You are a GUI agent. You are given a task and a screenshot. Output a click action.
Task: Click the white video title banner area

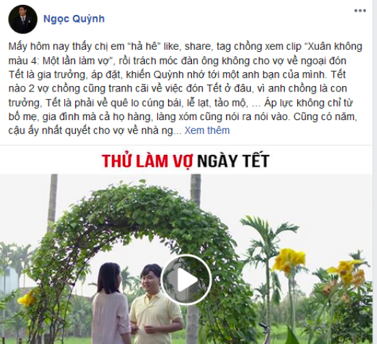point(188,160)
